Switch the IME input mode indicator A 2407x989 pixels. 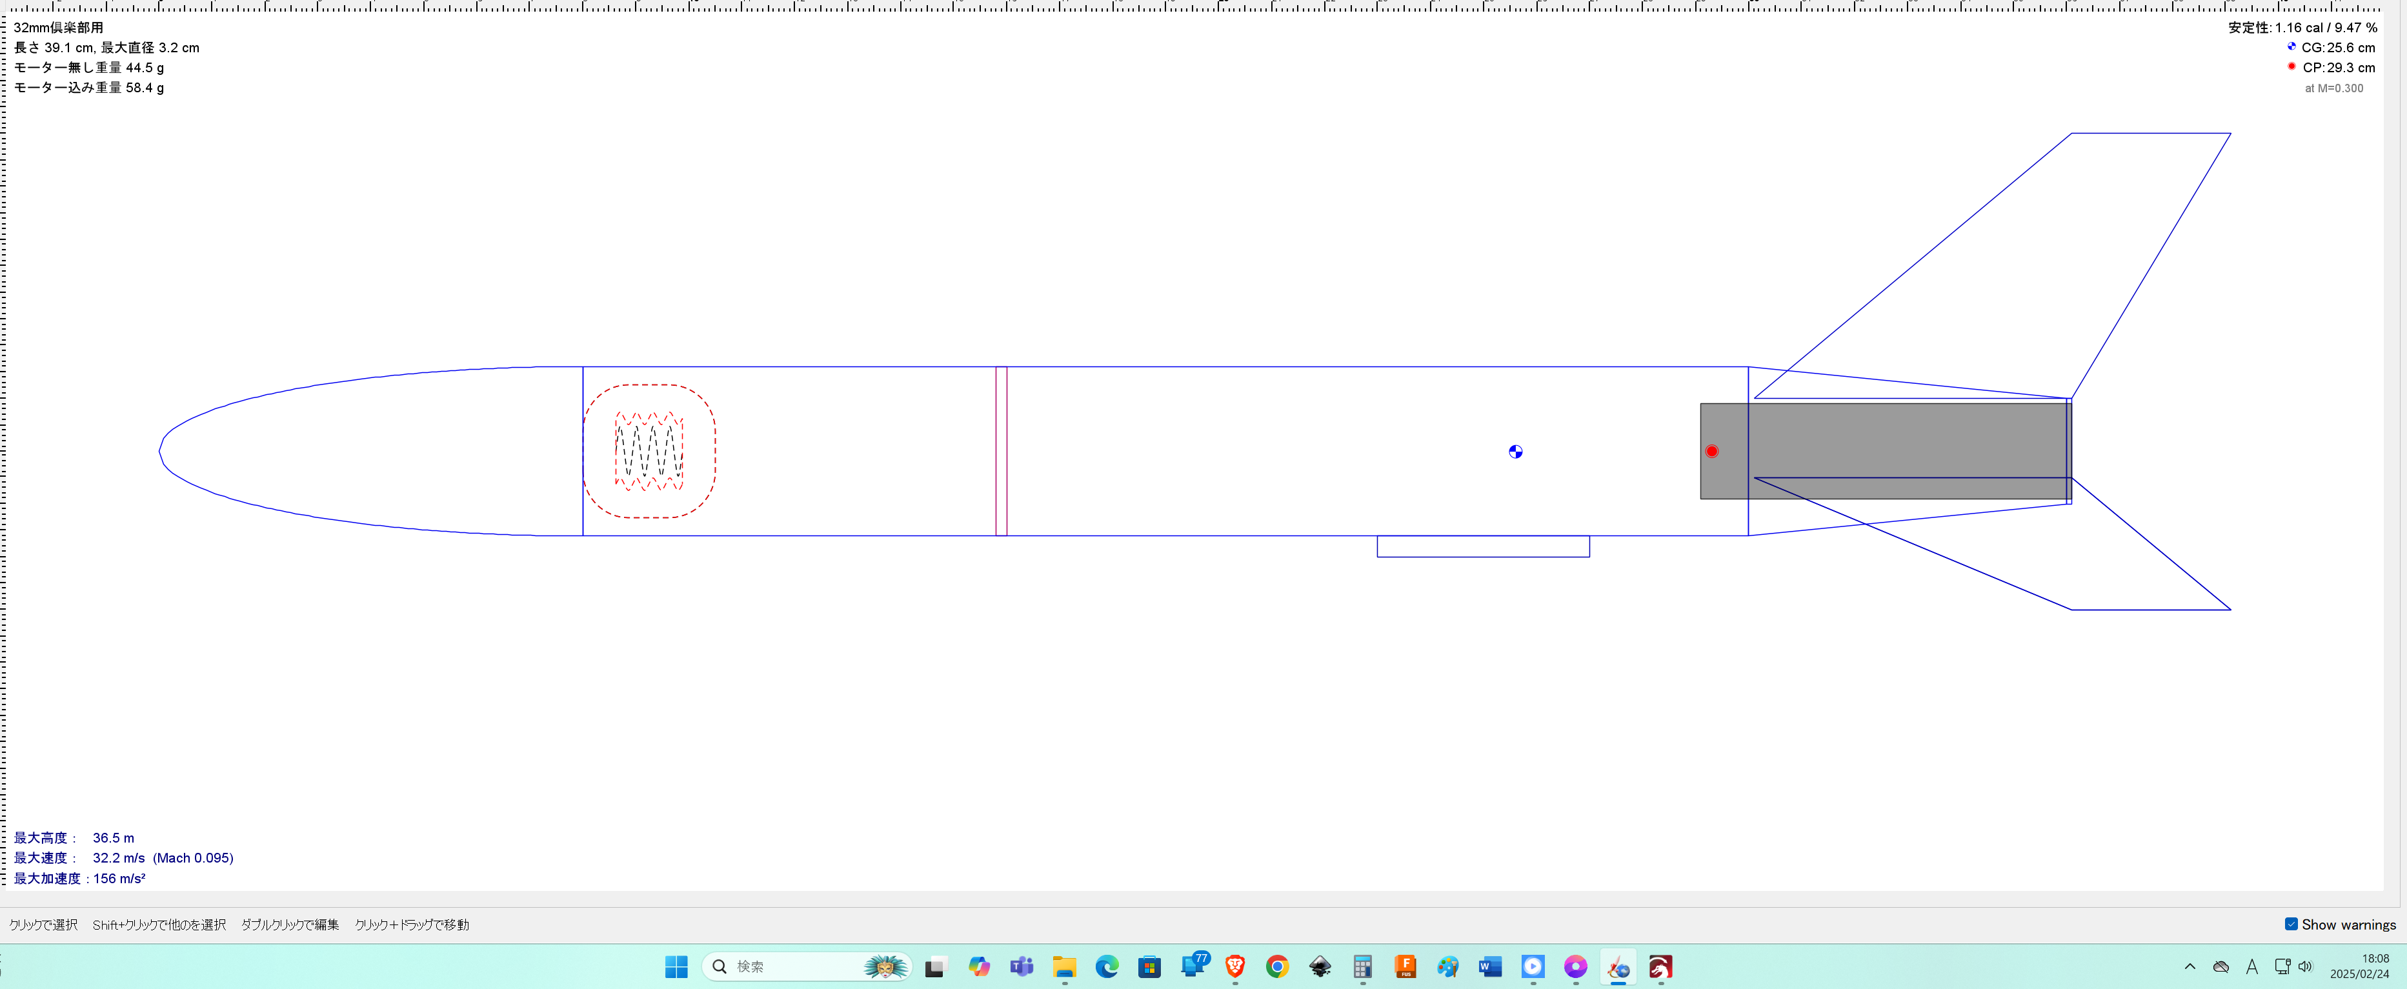(x=2252, y=966)
